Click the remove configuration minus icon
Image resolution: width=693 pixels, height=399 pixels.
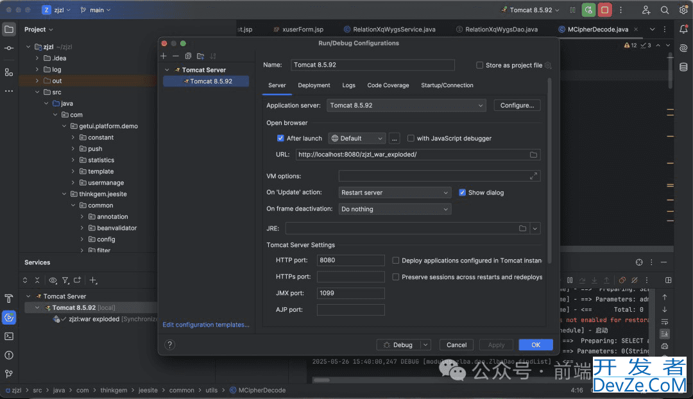point(176,56)
